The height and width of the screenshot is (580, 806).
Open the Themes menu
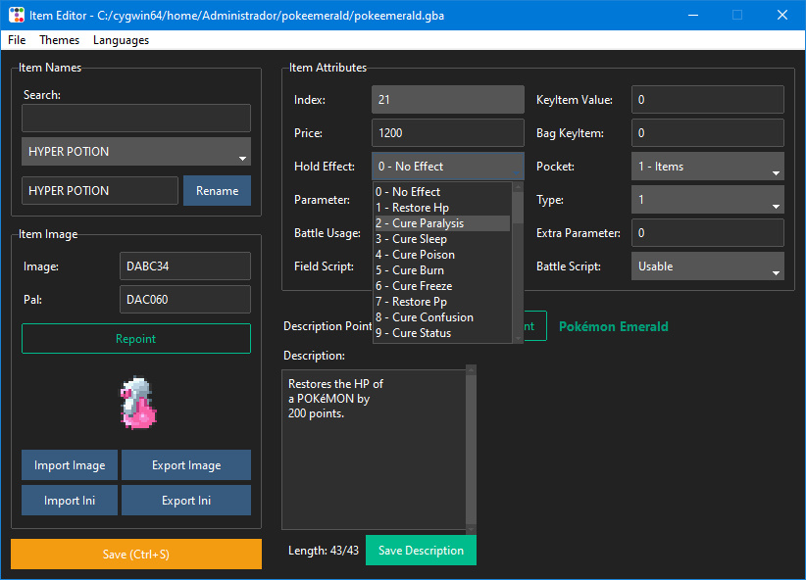[x=60, y=40]
